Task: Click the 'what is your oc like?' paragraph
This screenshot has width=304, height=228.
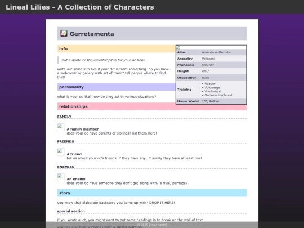Action: [106, 97]
